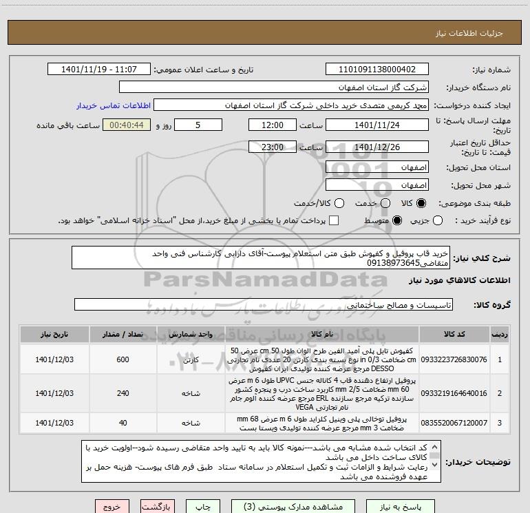Viewport: 530px width, 513px height.
Task: Select the کالا radio button
Action: click(421, 203)
